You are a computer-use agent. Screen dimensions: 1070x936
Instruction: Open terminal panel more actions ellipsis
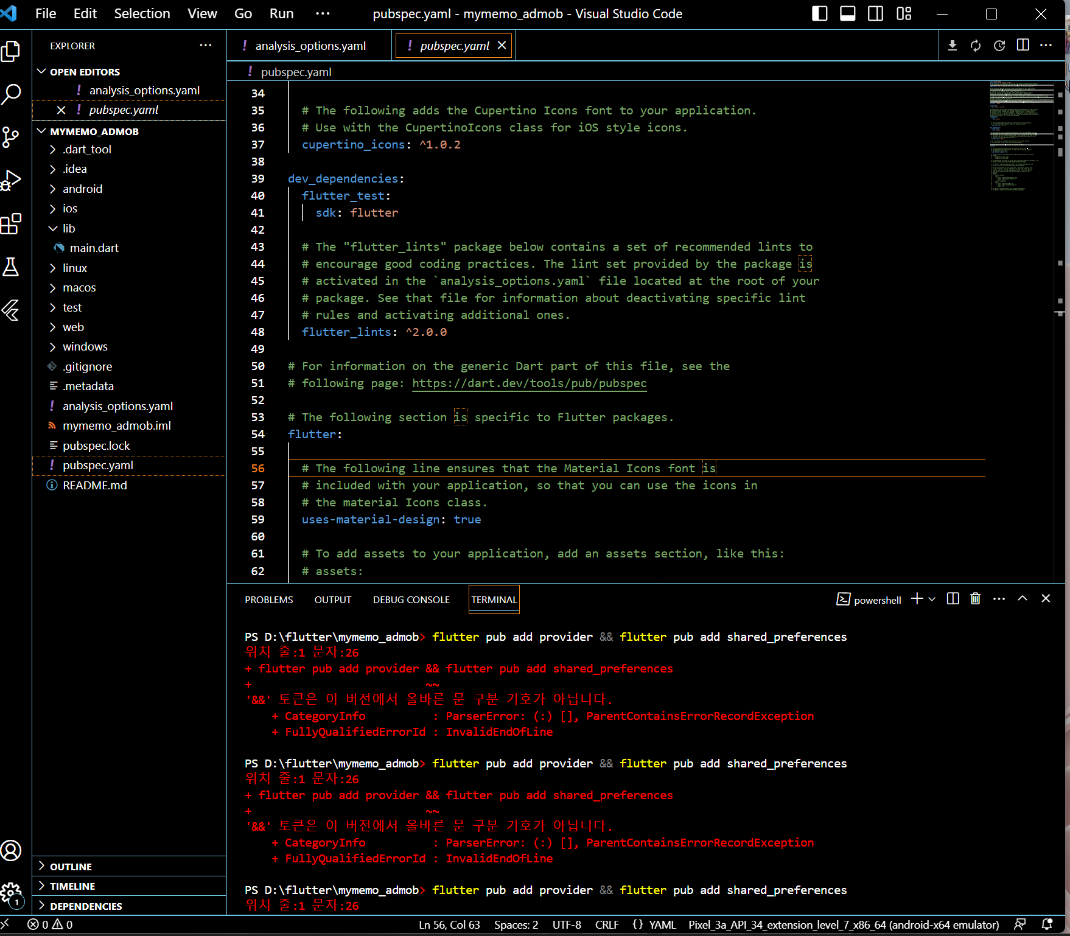pos(999,599)
